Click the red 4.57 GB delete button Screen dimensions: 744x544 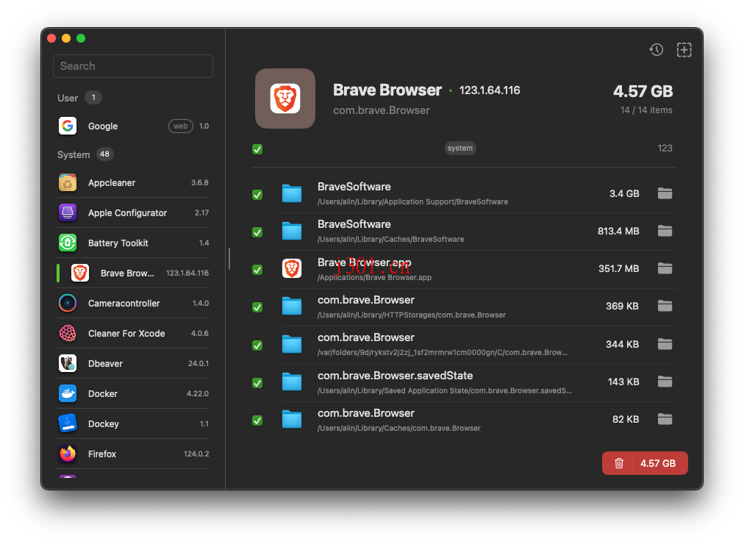tap(645, 462)
